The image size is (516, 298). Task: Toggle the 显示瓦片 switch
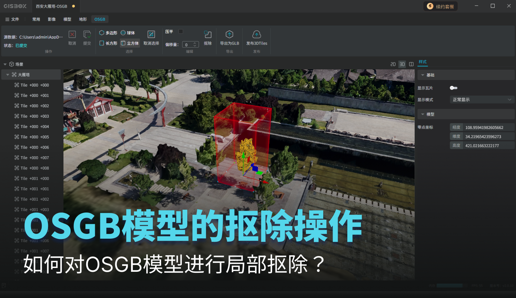pyautogui.click(x=454, y=88)
